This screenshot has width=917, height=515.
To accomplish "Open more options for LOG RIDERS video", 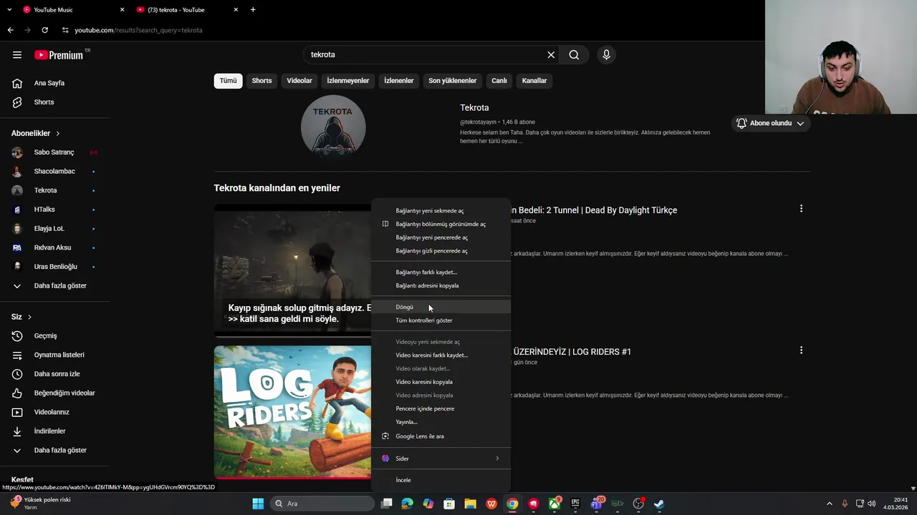I will coord(801,350).
